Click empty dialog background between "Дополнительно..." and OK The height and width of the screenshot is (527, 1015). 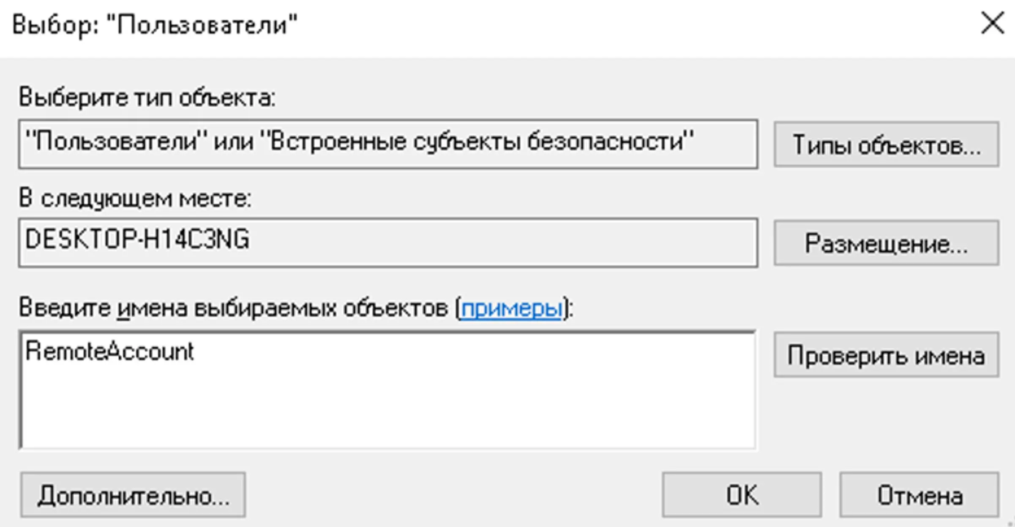pos(452,495)
